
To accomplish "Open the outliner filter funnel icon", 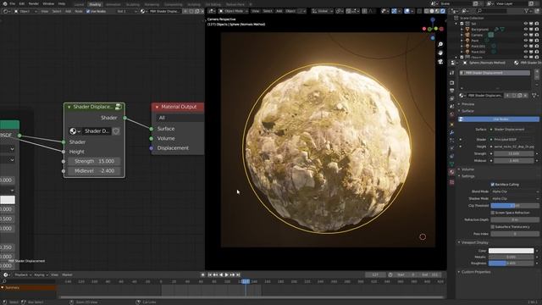I will coord(527,11).
